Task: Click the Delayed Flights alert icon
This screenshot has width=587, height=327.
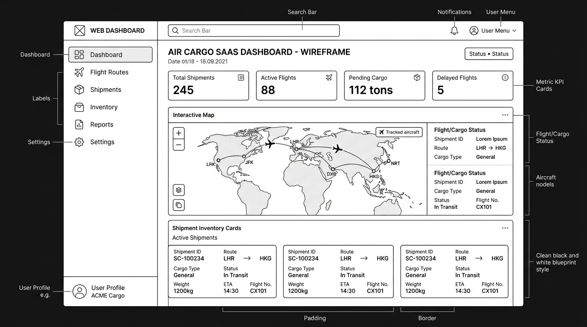Action: click(x=505, y=77)
